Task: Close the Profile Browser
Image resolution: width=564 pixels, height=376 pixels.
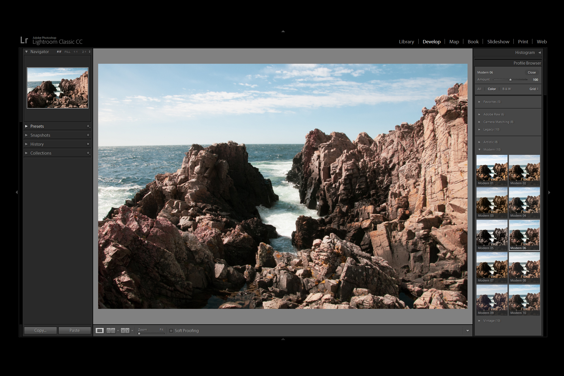Action: 531,72
